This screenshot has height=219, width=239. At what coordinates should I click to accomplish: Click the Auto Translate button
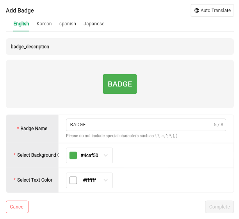coord(212,11)
